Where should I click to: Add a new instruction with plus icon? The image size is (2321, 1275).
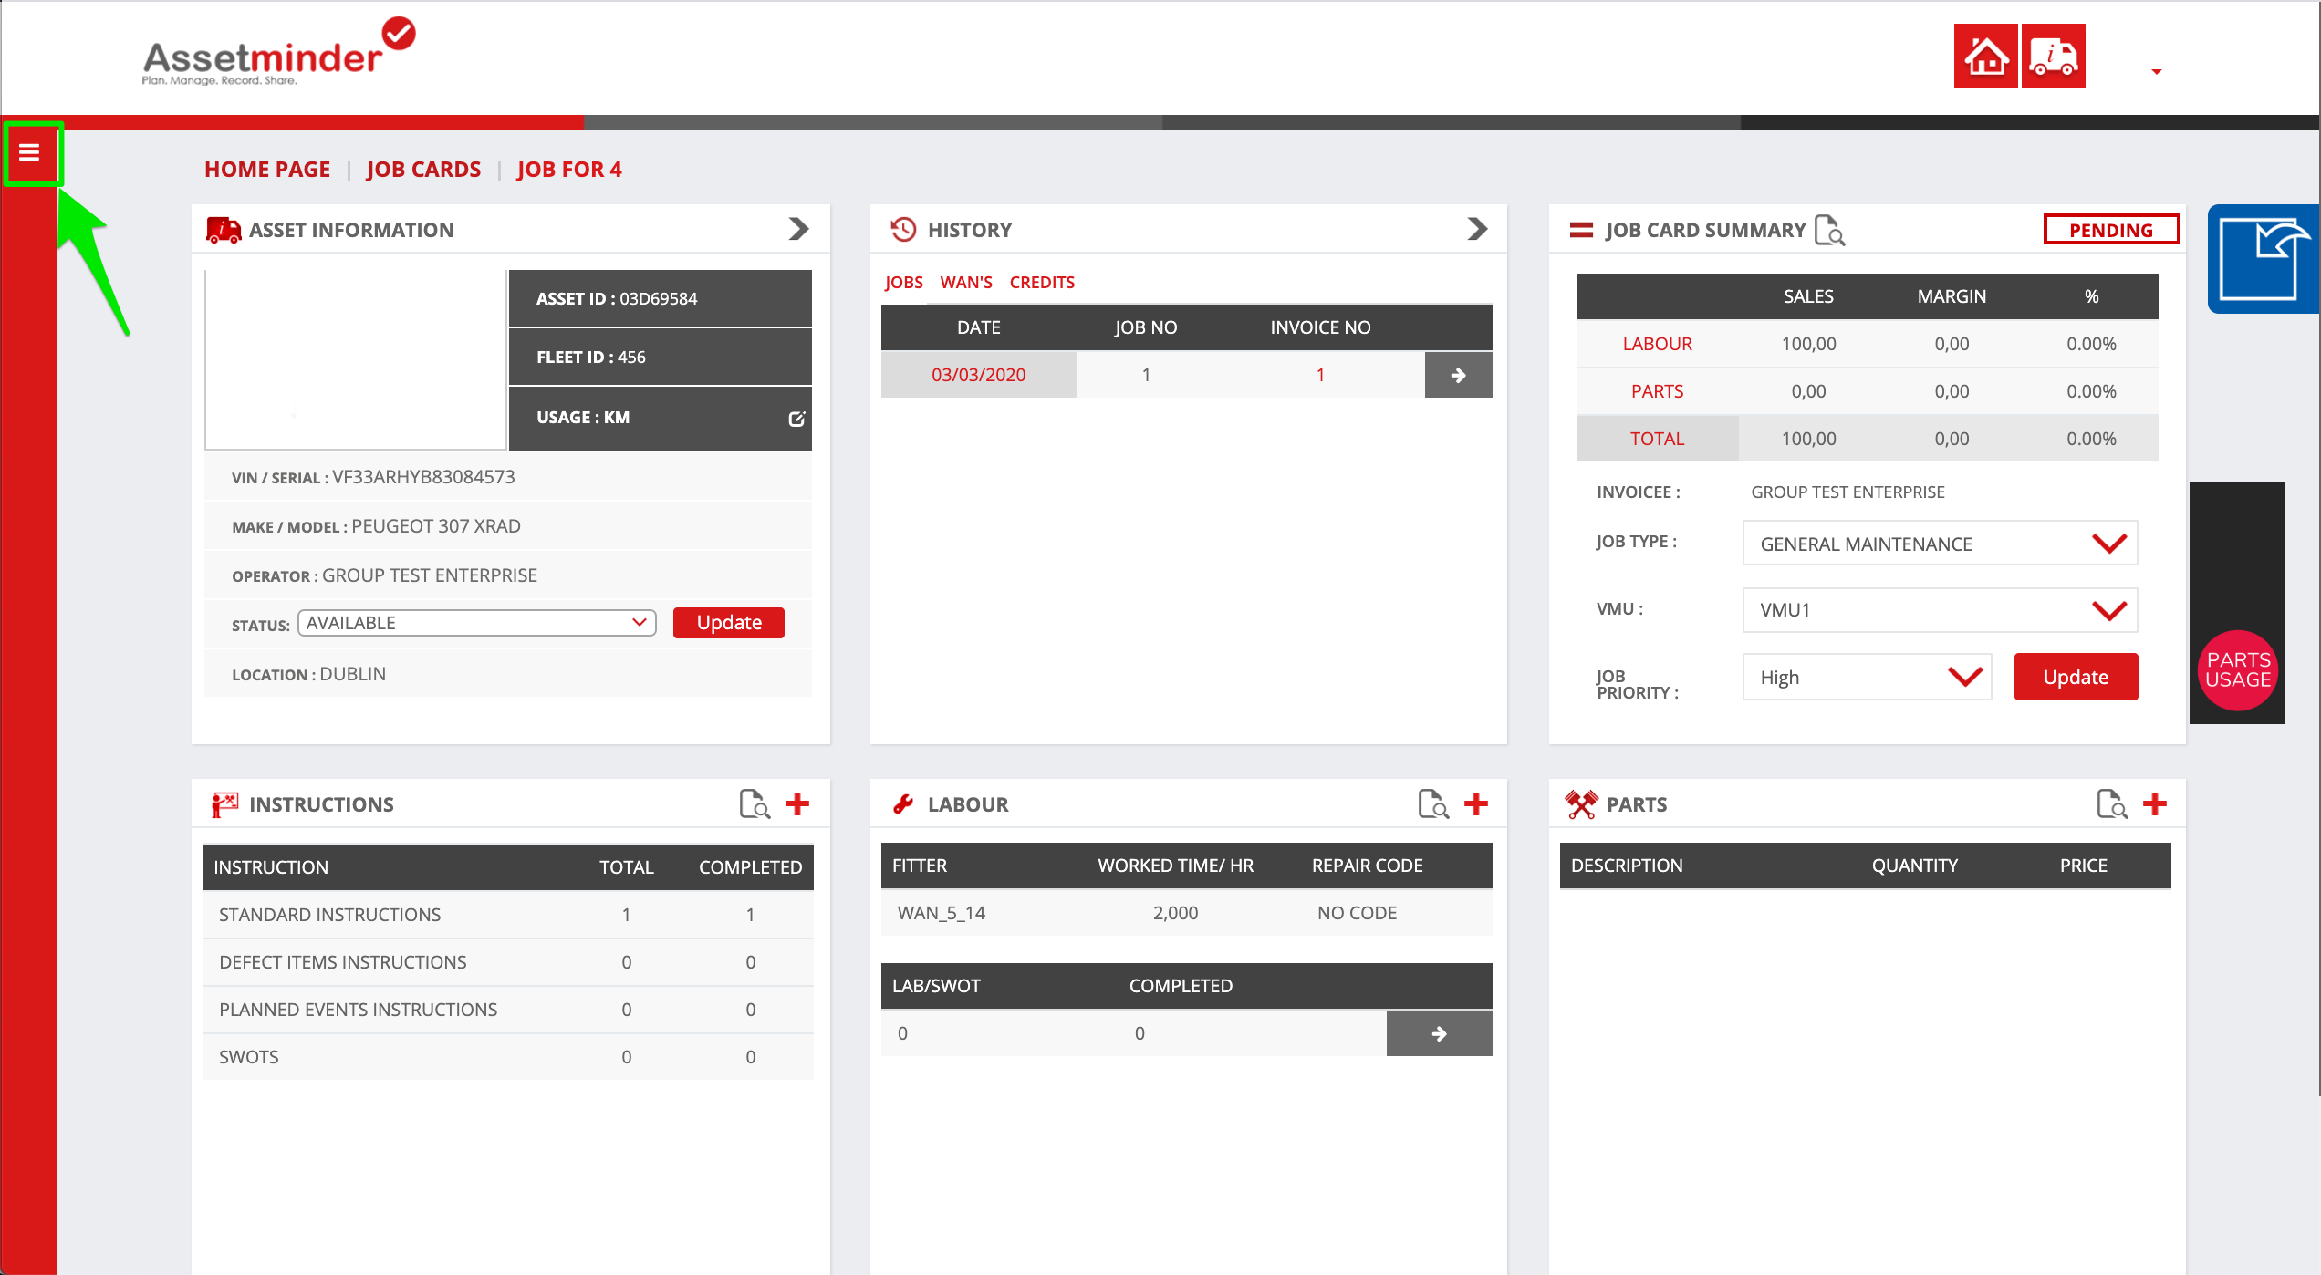(x=797, y=803)
